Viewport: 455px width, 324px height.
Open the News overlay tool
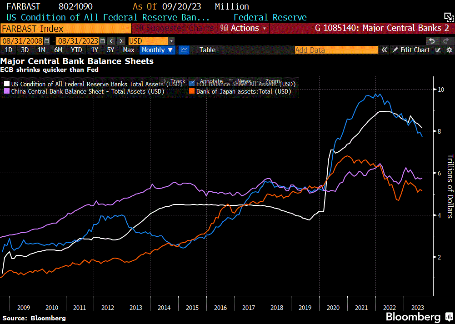[x=240, y=81]
